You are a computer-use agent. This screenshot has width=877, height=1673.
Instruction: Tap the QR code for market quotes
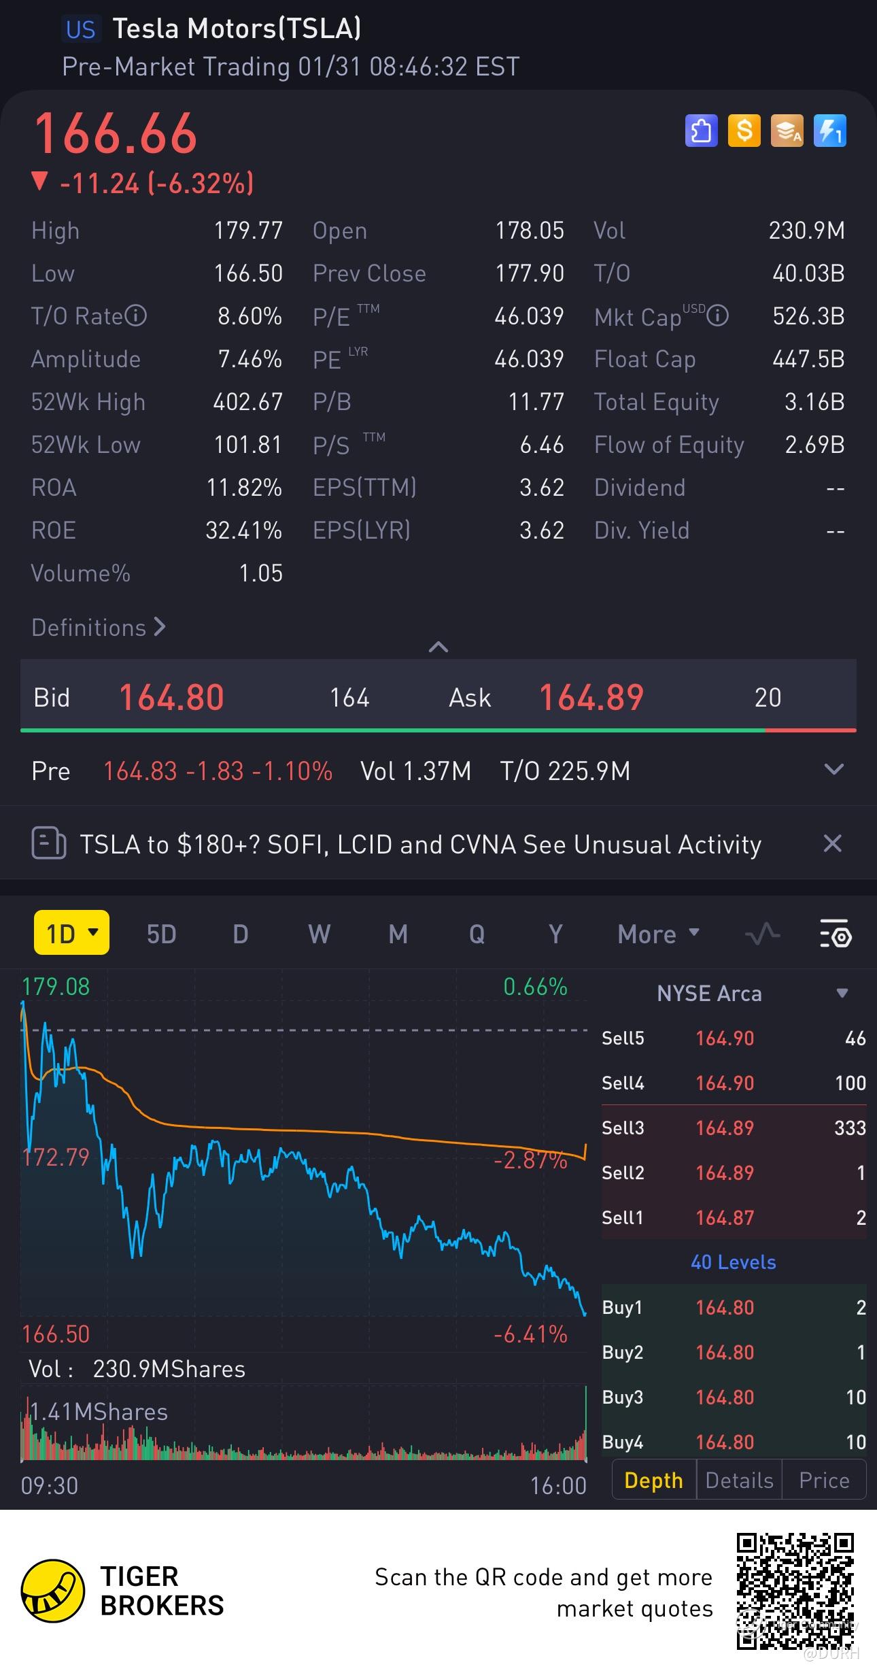(795, 1590)
